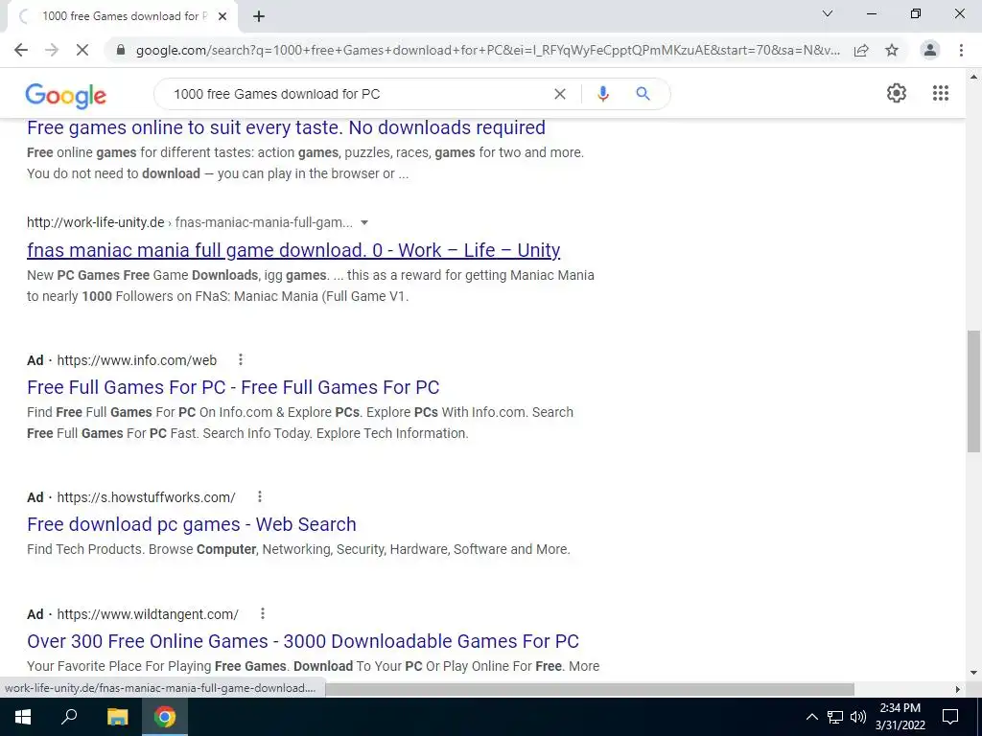Click the scrollbar up arrow
The width and height of the screenshot is (982, 736).
pos(973,77)
